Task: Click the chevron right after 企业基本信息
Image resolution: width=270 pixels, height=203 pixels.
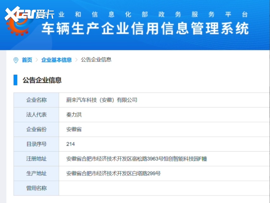Action: (x=76, y=60)
